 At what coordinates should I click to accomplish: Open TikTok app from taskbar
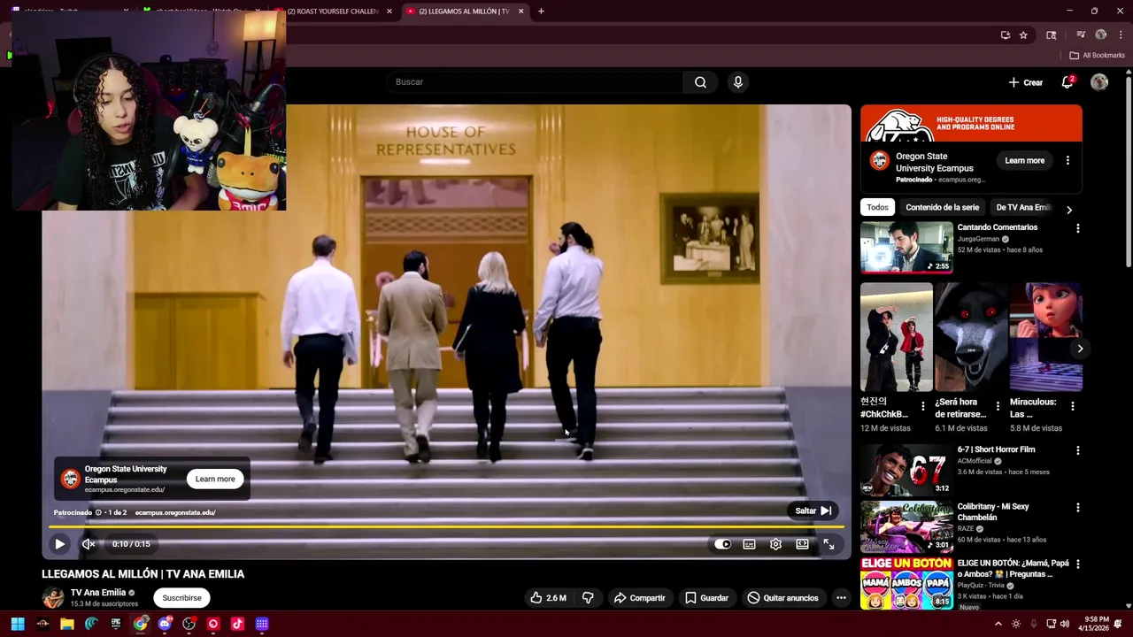pyautogui.click(x=237, y=624)
